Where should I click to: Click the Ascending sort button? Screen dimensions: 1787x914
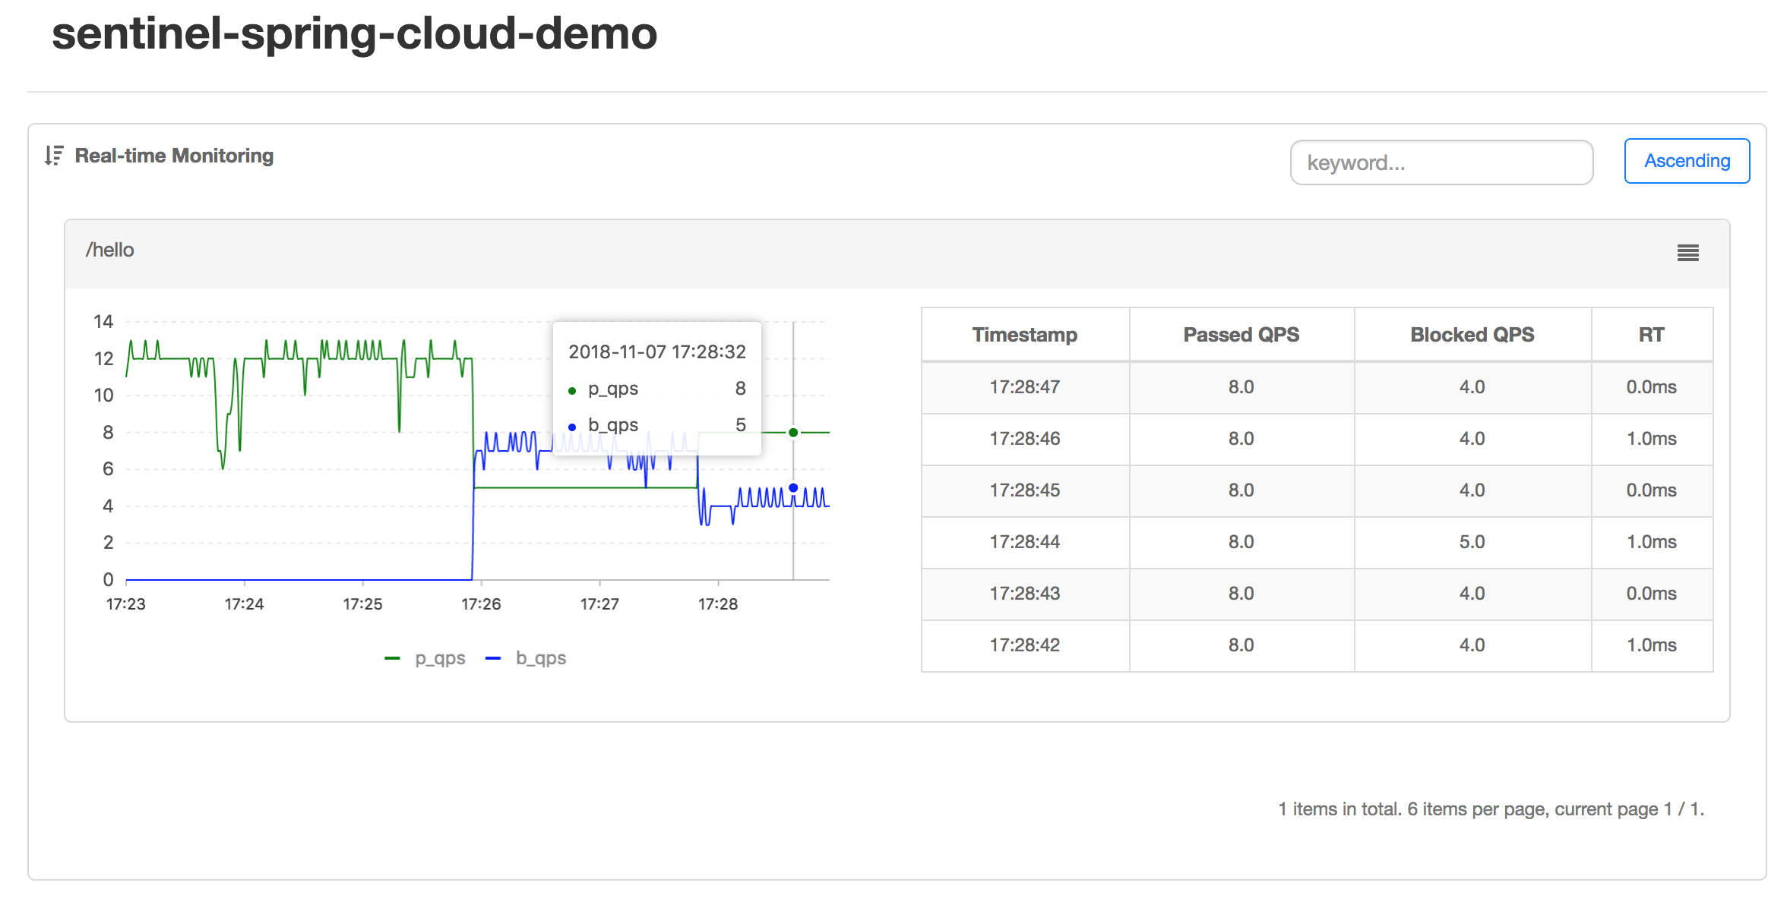(x=1687, y=161)
